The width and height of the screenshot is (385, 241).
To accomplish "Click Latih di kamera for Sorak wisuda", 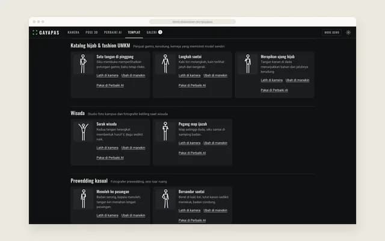I will tap(107, 148).
